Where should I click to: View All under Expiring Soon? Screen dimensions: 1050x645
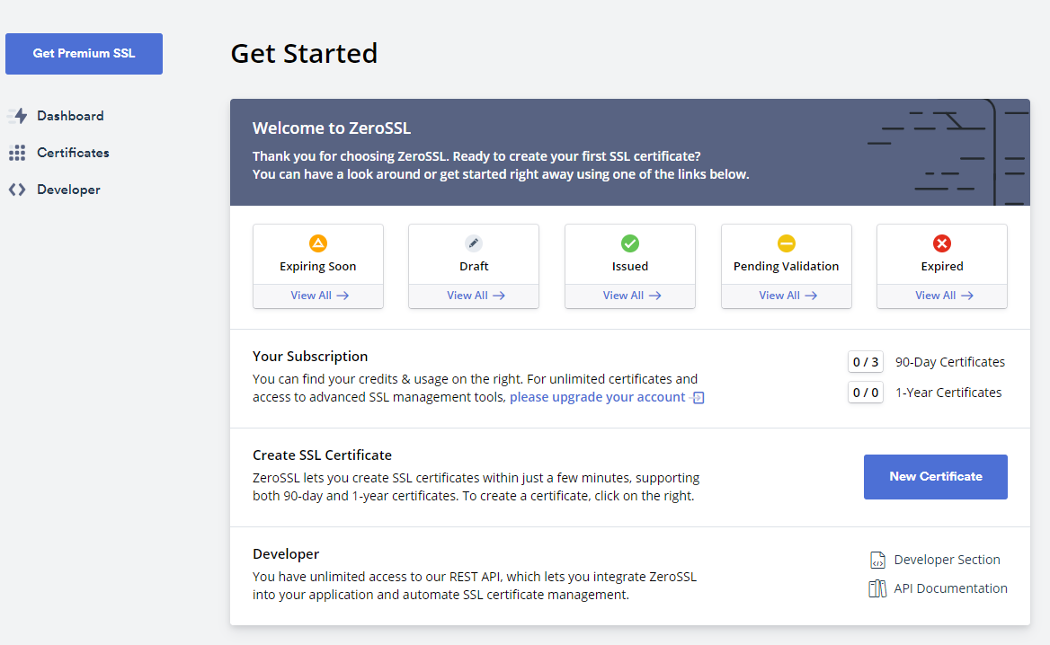tap(318, 296)
